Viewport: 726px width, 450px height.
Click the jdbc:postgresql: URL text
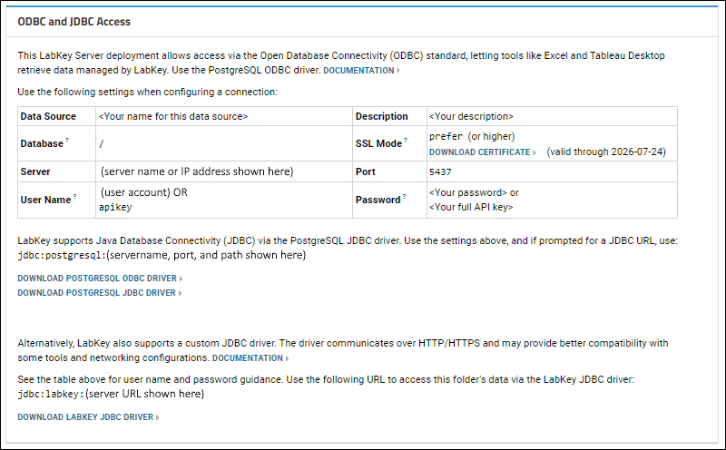tap(62, 255)
